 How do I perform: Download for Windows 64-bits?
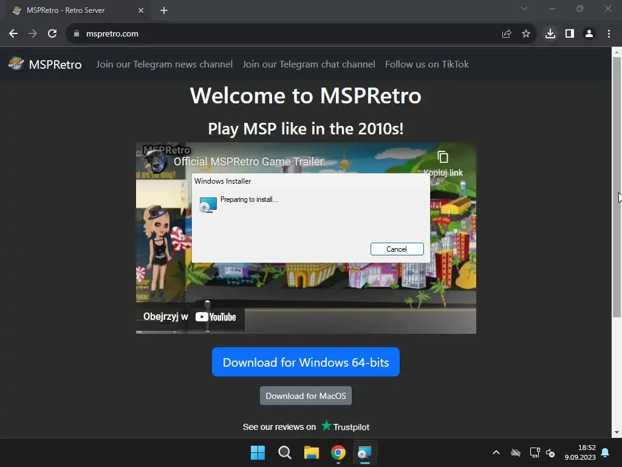click(x=306, y=362)
